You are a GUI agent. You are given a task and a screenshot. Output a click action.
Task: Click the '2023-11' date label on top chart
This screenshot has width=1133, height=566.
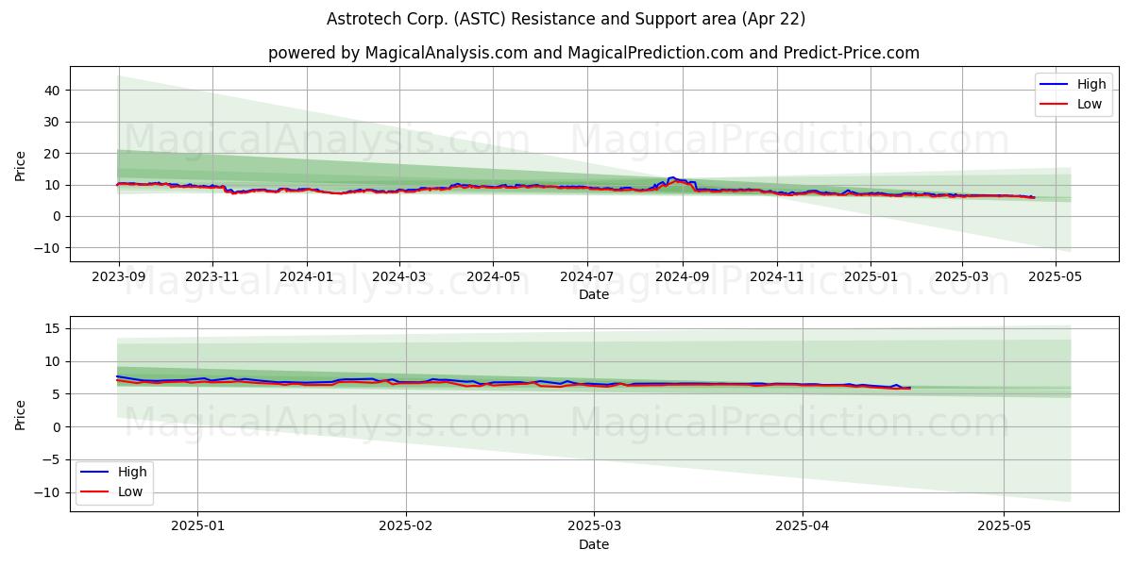211,277
